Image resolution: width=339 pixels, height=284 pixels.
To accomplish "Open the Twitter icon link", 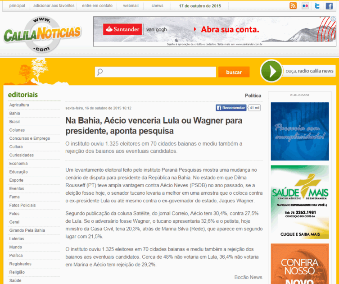I will tap(317, 6).
